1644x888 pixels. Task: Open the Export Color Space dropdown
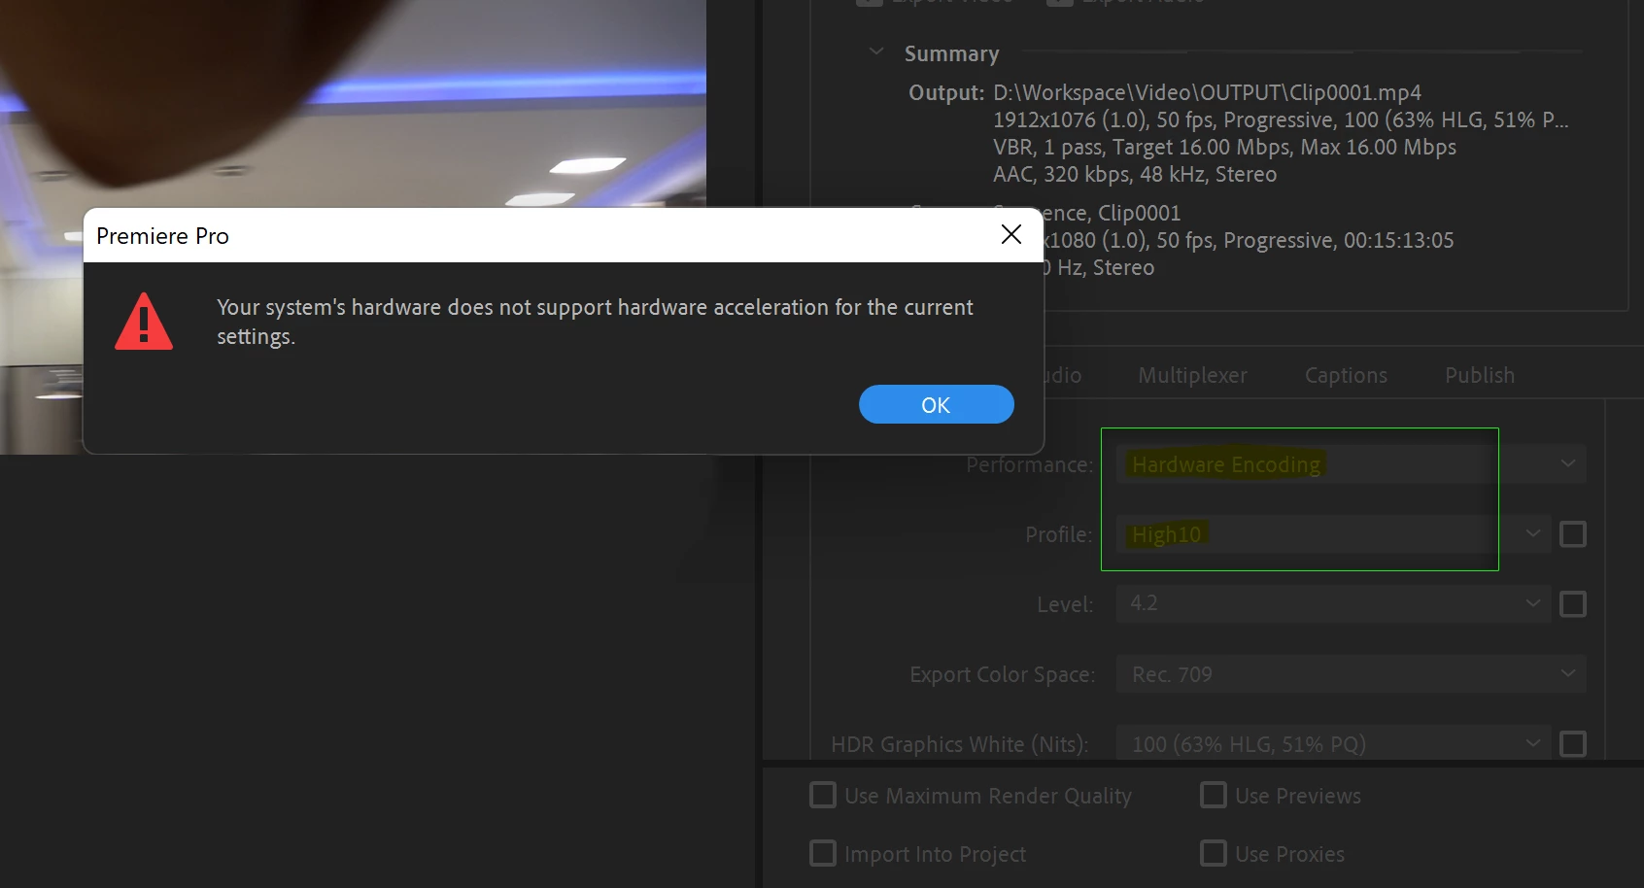pyautogui.click(x=1351, y=673)
